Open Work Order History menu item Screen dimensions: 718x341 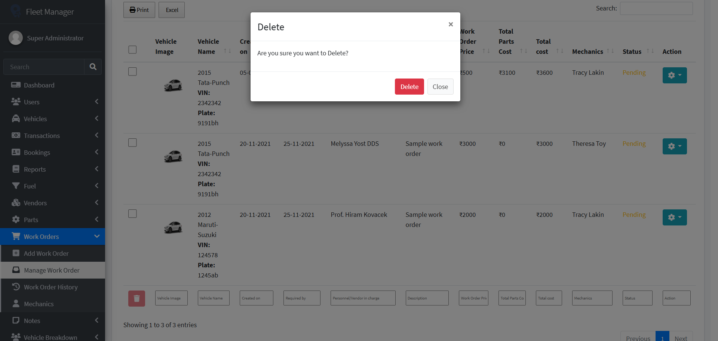pyautogui.click(x=50, y=287)
